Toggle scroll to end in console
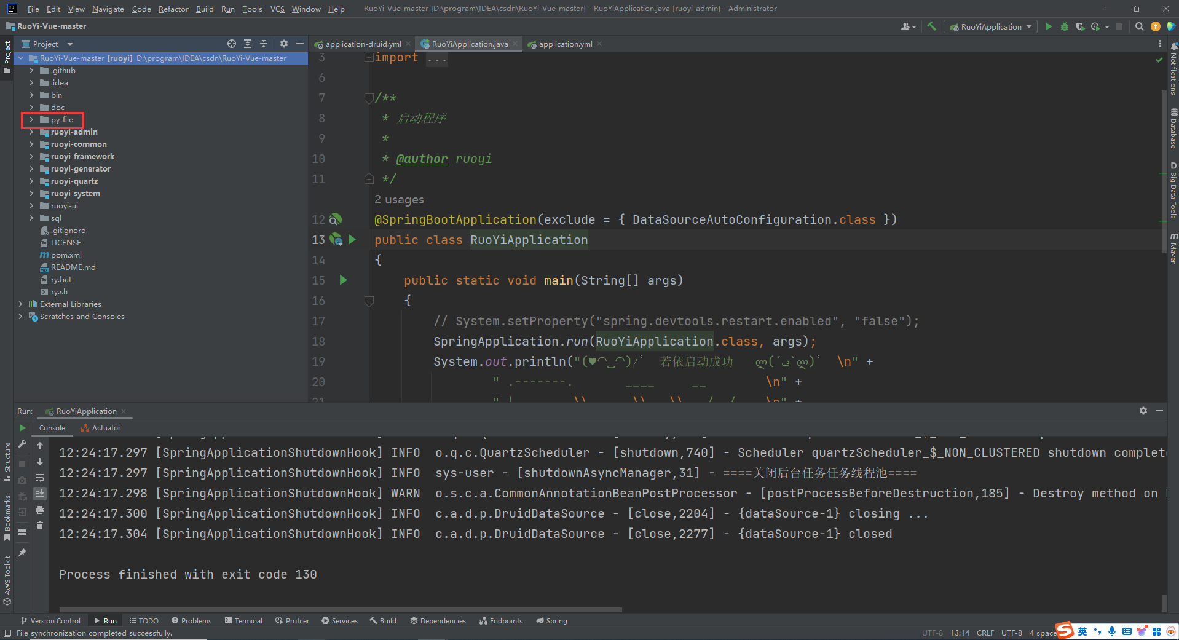 [x=40, y=494]
